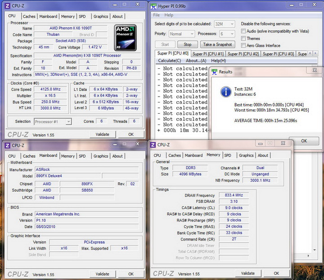Click the Multiplier x 16.5 value
The image size is (324, 280).
click(x=50, y=96)
